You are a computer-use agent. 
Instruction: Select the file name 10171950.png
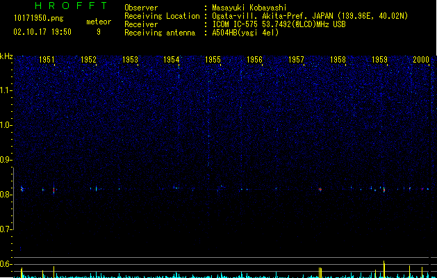coord(39,19)
